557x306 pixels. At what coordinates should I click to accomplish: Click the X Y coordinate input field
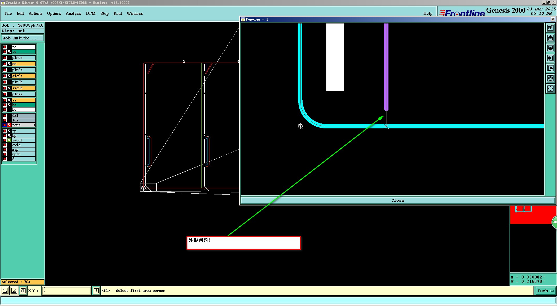click(67, 291)
